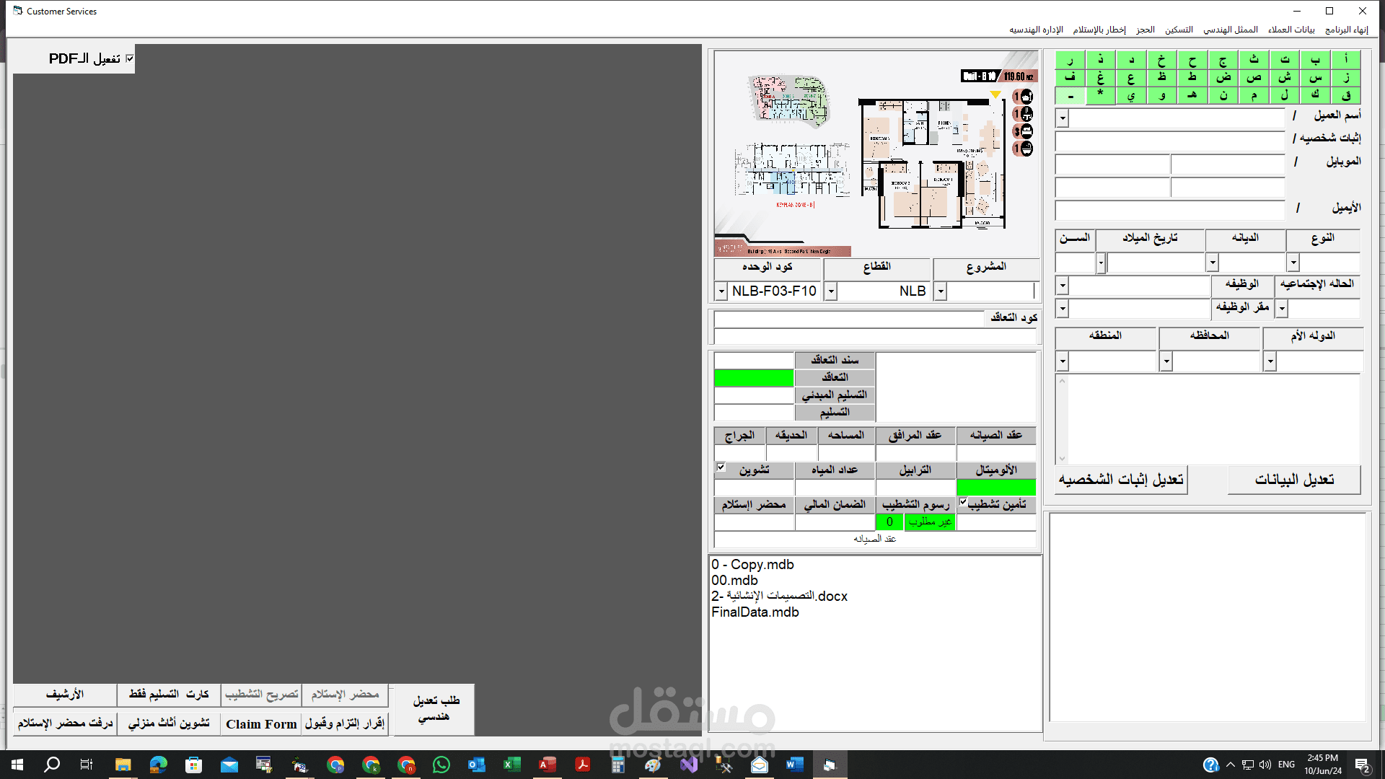This screenshot has height=779, width=1385.
Task: Expand the كود الوحده dropdown
Action: pyautogui.click(x=721, y=291)
